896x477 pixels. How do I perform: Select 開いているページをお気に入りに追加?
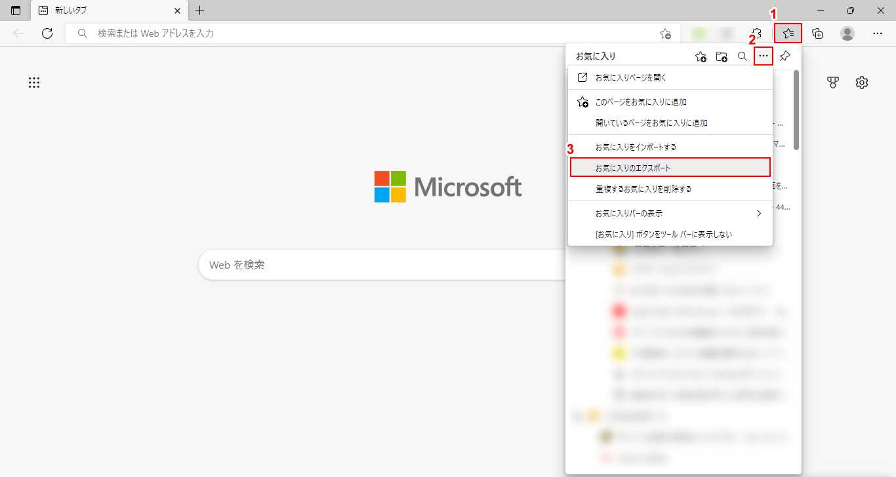point(670,123)
